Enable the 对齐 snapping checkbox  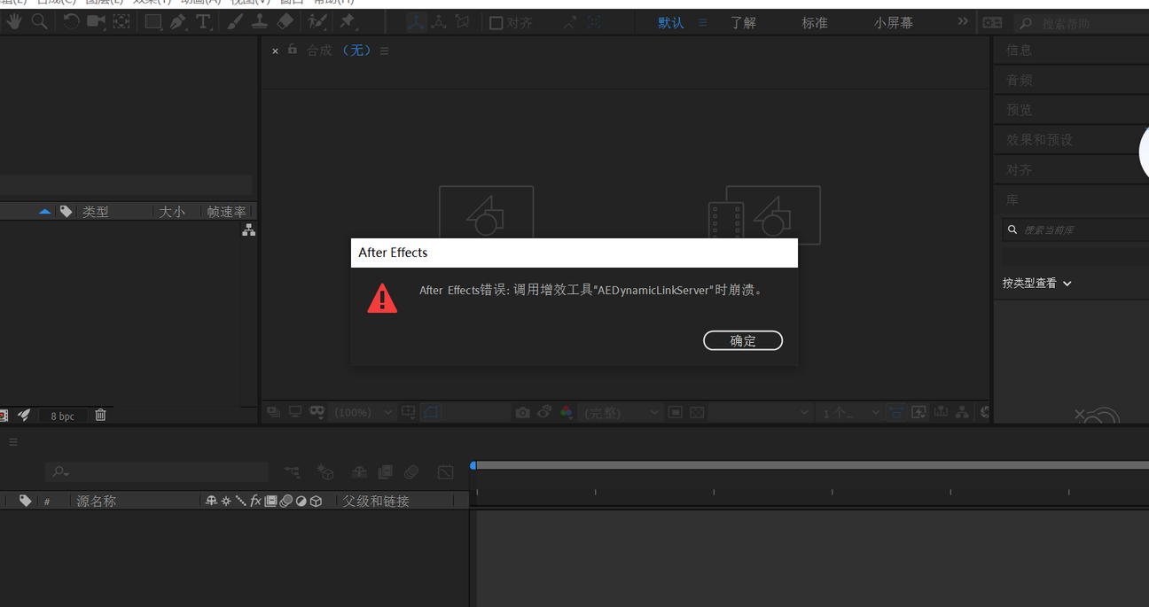point(496,23)
